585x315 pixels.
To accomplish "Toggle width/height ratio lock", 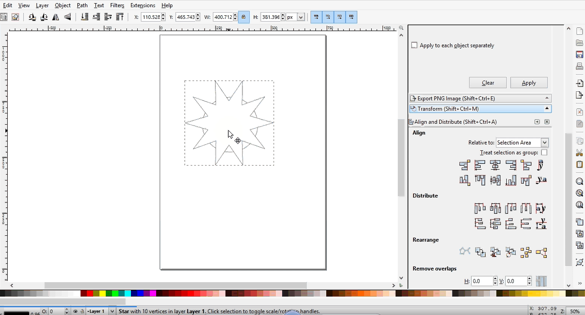I will (x=243, y=17).
